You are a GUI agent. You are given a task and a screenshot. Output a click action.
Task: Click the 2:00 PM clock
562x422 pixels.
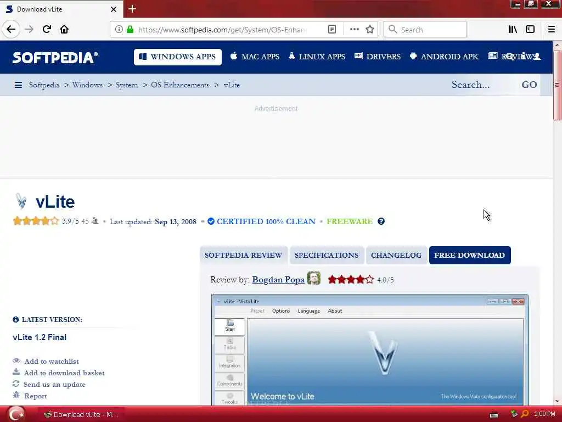[544, 414]
